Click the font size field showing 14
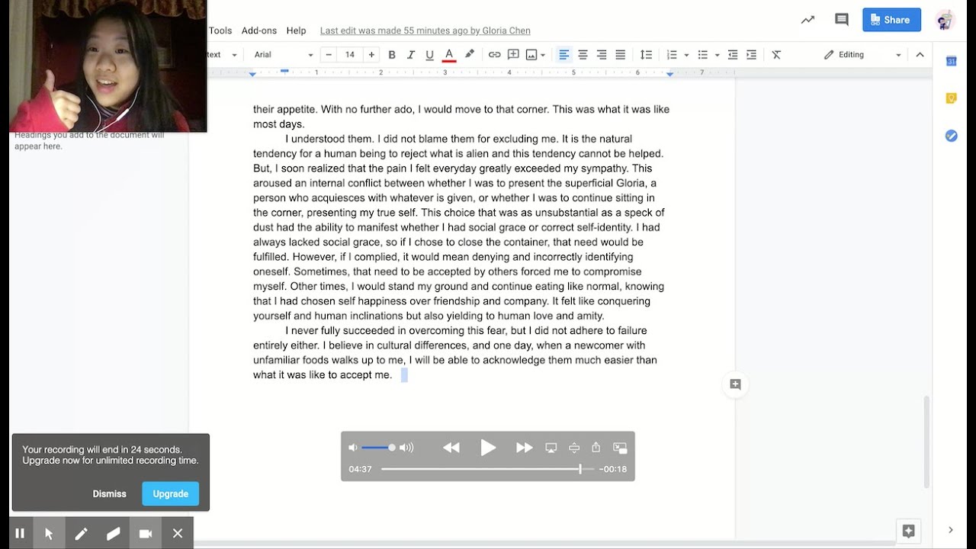The height and width of the screenshot is (549, 976). [x=350, y=55]
